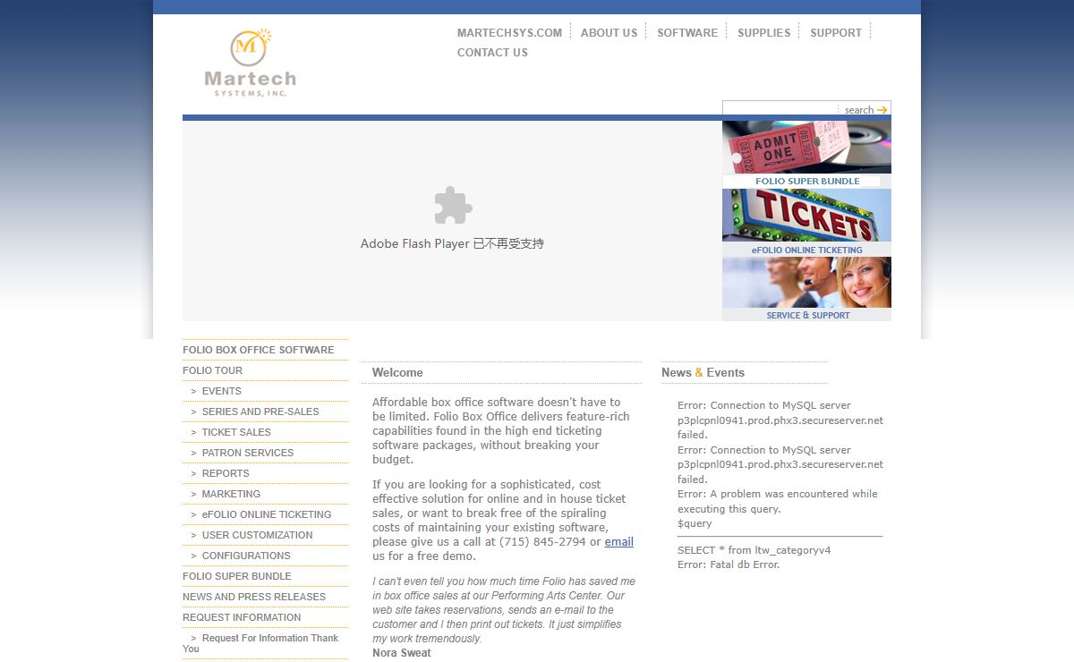Click the FOLIO SUPER BUNDLE banner label
This screenshot has height=662, width=1074.
807,181
